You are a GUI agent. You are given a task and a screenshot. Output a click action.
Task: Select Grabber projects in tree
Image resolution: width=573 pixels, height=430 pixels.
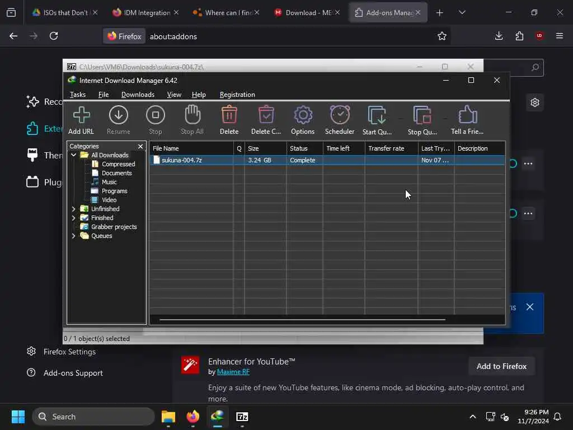[114, 227]
